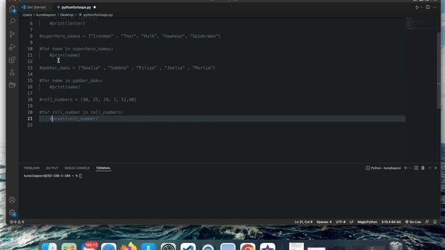
Task: Open the Run and Debug view
Action: [x=13, y=47]
